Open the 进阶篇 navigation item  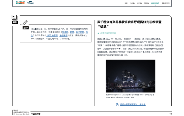tap(139, 3)
